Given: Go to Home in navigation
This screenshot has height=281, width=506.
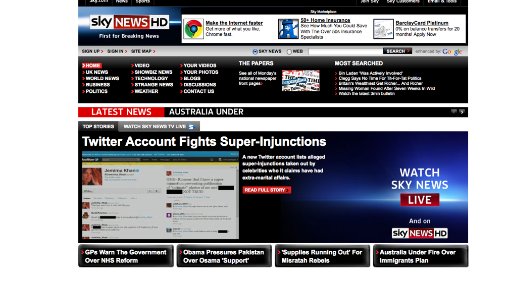Looking at the screenshot, I should [91, 66].
